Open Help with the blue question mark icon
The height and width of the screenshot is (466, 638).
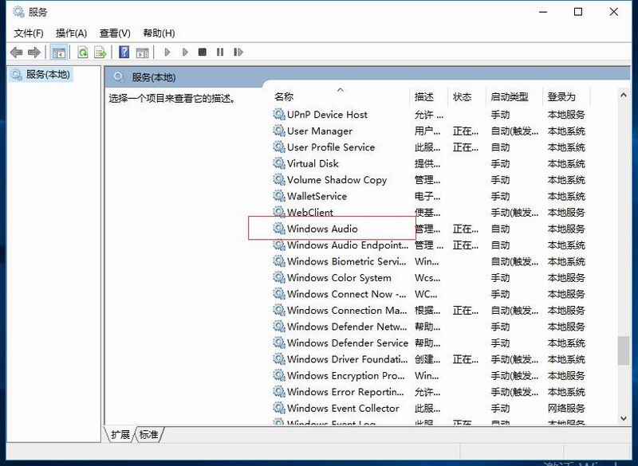pyautogui.click(x=124, y=52)
